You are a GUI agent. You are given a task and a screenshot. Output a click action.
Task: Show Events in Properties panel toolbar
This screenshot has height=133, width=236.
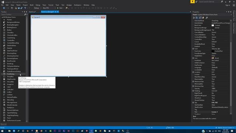pyautogui.click(x=203, y=18)
